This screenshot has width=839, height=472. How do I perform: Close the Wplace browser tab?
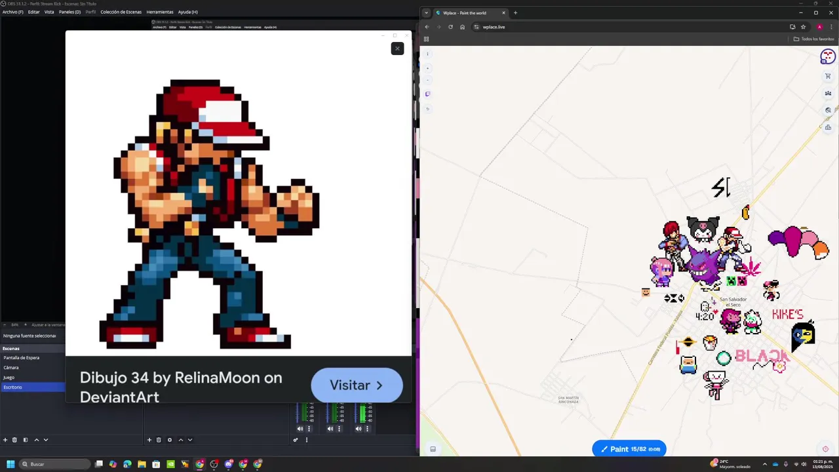pos(503,13)
